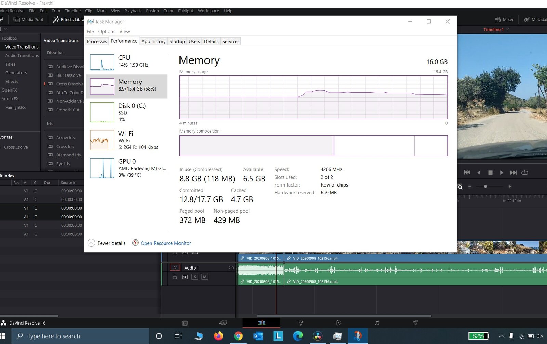This screenshot has height=344, width=547.
Task: Open the Fusion page icon
Action: [300, 323]
